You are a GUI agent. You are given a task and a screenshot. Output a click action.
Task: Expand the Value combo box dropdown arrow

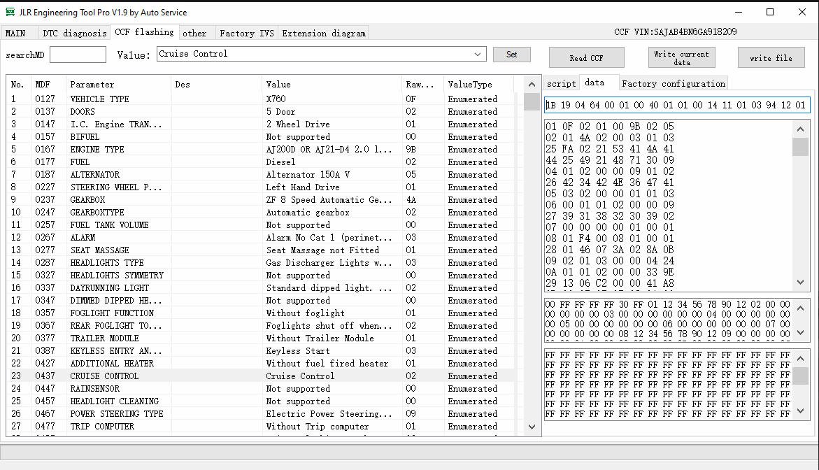click(x=478, y=54)
